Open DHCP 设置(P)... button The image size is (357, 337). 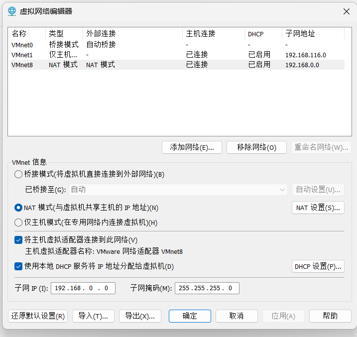(318, 266)
